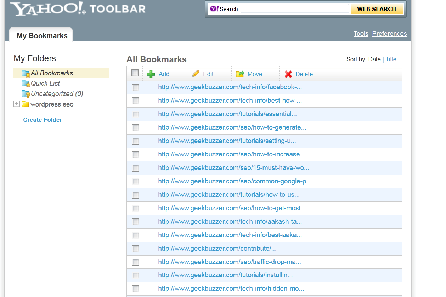Toggle the select-all checkbox in toolbar header

point(135,73)
